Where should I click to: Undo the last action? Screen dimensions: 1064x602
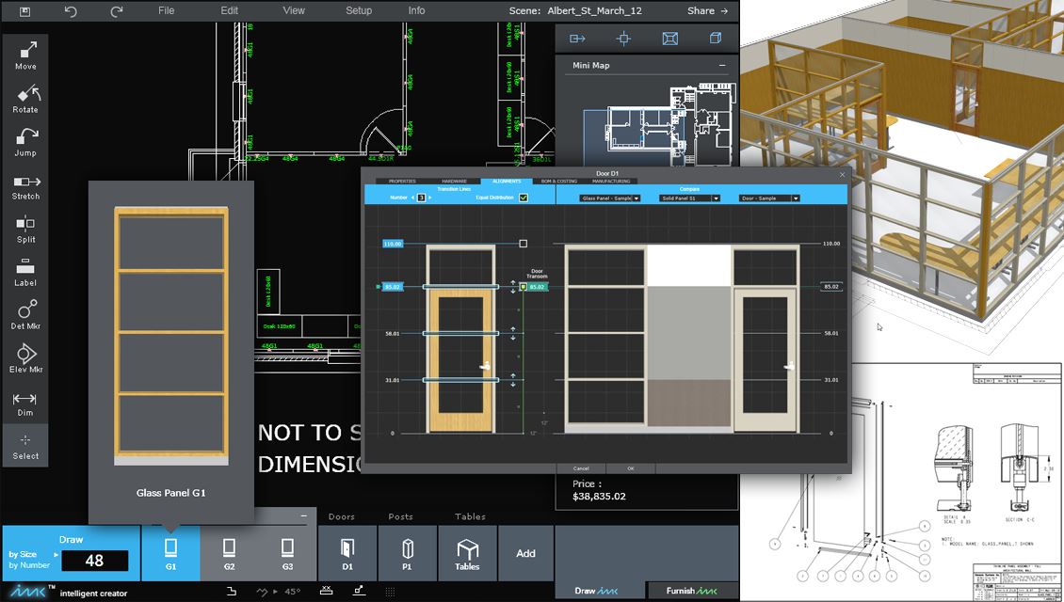point(71,11)
